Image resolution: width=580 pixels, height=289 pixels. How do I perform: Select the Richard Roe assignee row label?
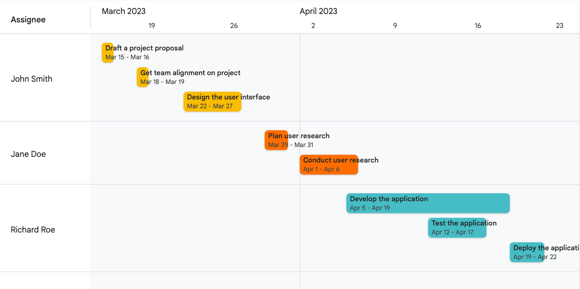point(33,230)
